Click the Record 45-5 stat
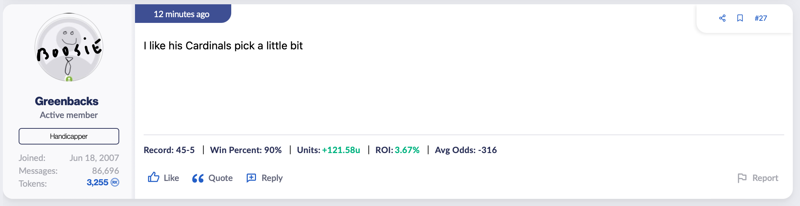The height and width of the screenshot is (206, 800). (x=169, y=150)
